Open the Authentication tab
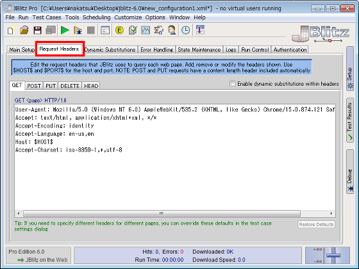The image size is (359, 269). (290, 50)
